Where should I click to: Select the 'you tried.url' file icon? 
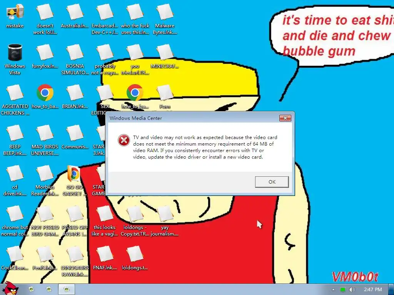(135, 60)
